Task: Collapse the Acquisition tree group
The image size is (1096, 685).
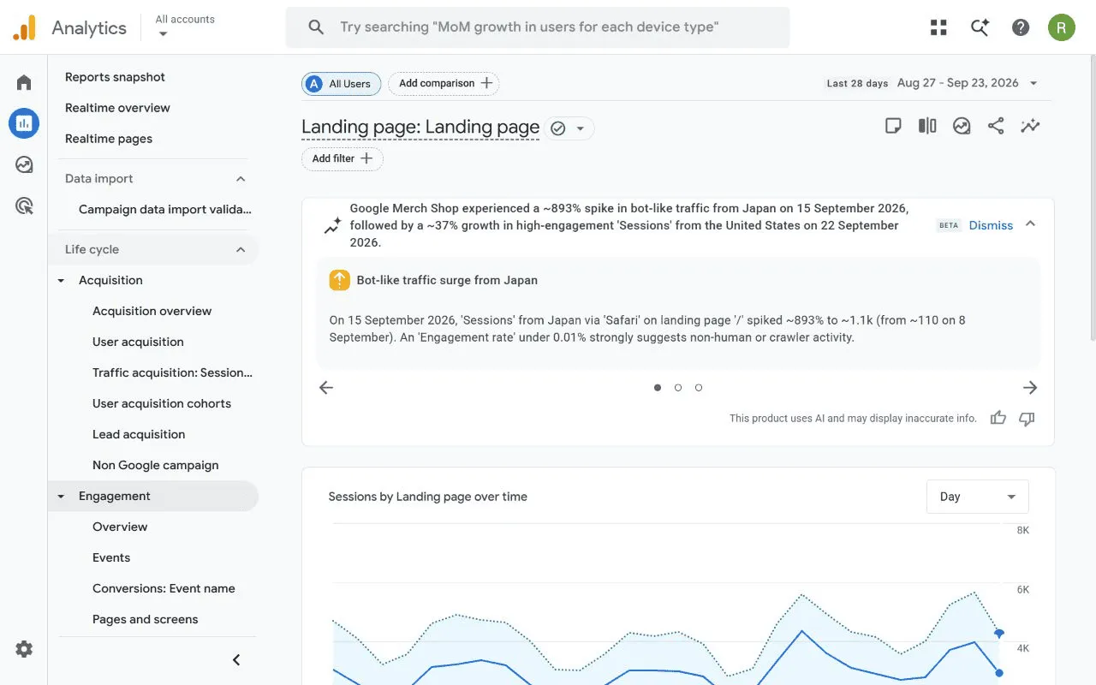Action: coord(61,281)
